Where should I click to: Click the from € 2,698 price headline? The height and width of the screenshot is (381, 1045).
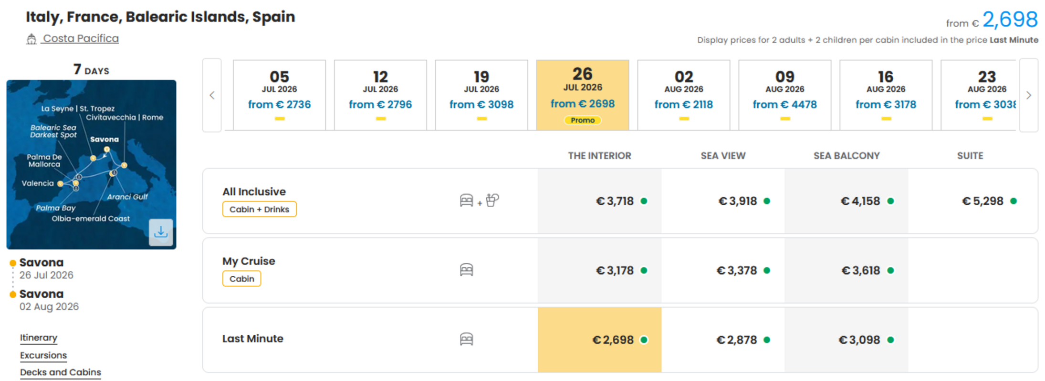992,20
